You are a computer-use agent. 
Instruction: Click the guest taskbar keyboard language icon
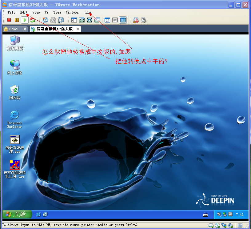point(205,215)
